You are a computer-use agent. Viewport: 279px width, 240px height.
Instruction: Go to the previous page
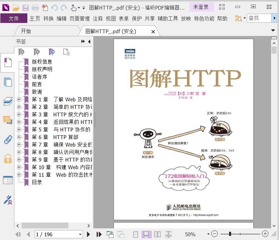click(28, 234)
